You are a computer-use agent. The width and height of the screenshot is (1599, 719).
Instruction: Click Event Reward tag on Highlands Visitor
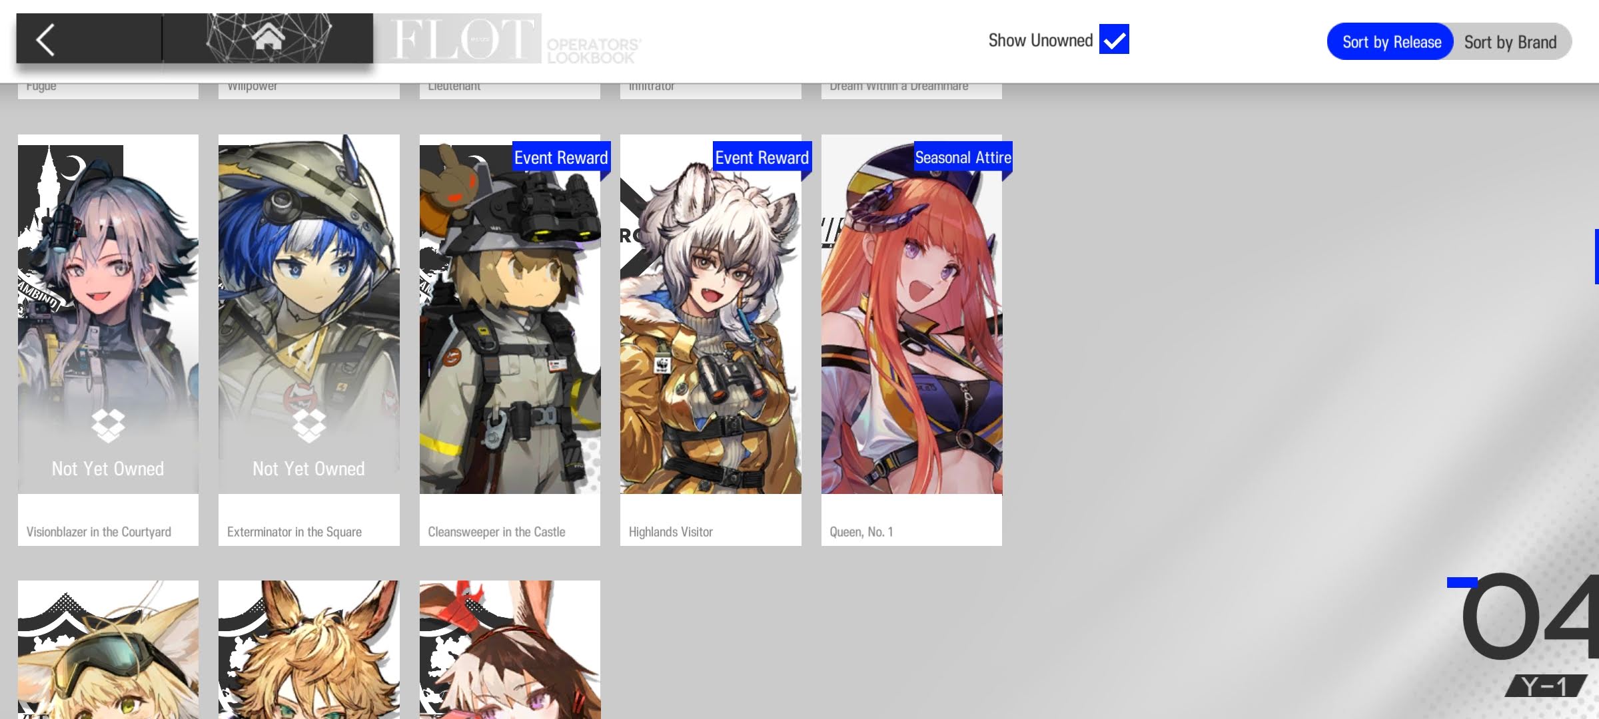click(x=762, y=157)
